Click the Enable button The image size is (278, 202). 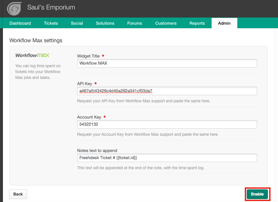257,194
